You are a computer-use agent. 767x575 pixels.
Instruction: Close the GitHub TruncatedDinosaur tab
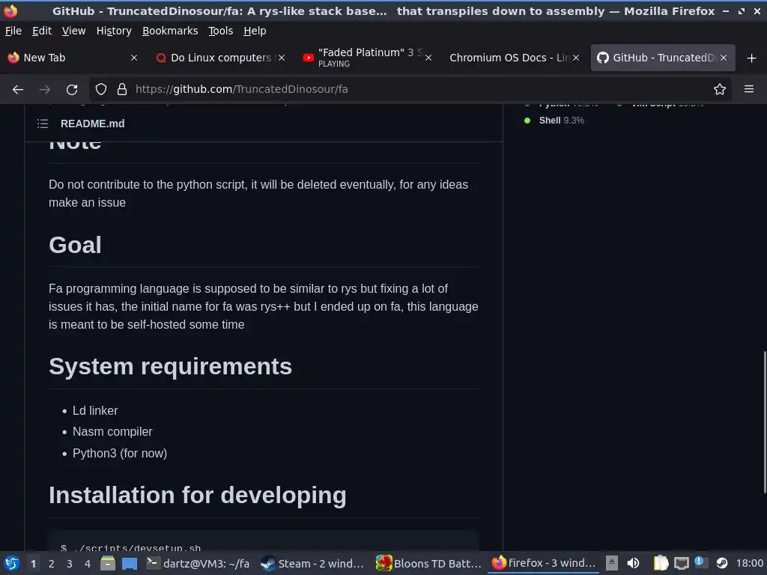click(724, 58)
